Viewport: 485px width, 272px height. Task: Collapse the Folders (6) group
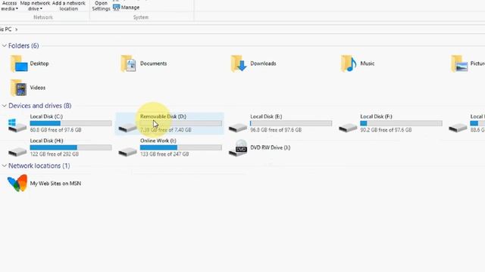pyautogui.click(x=5, y=45)
